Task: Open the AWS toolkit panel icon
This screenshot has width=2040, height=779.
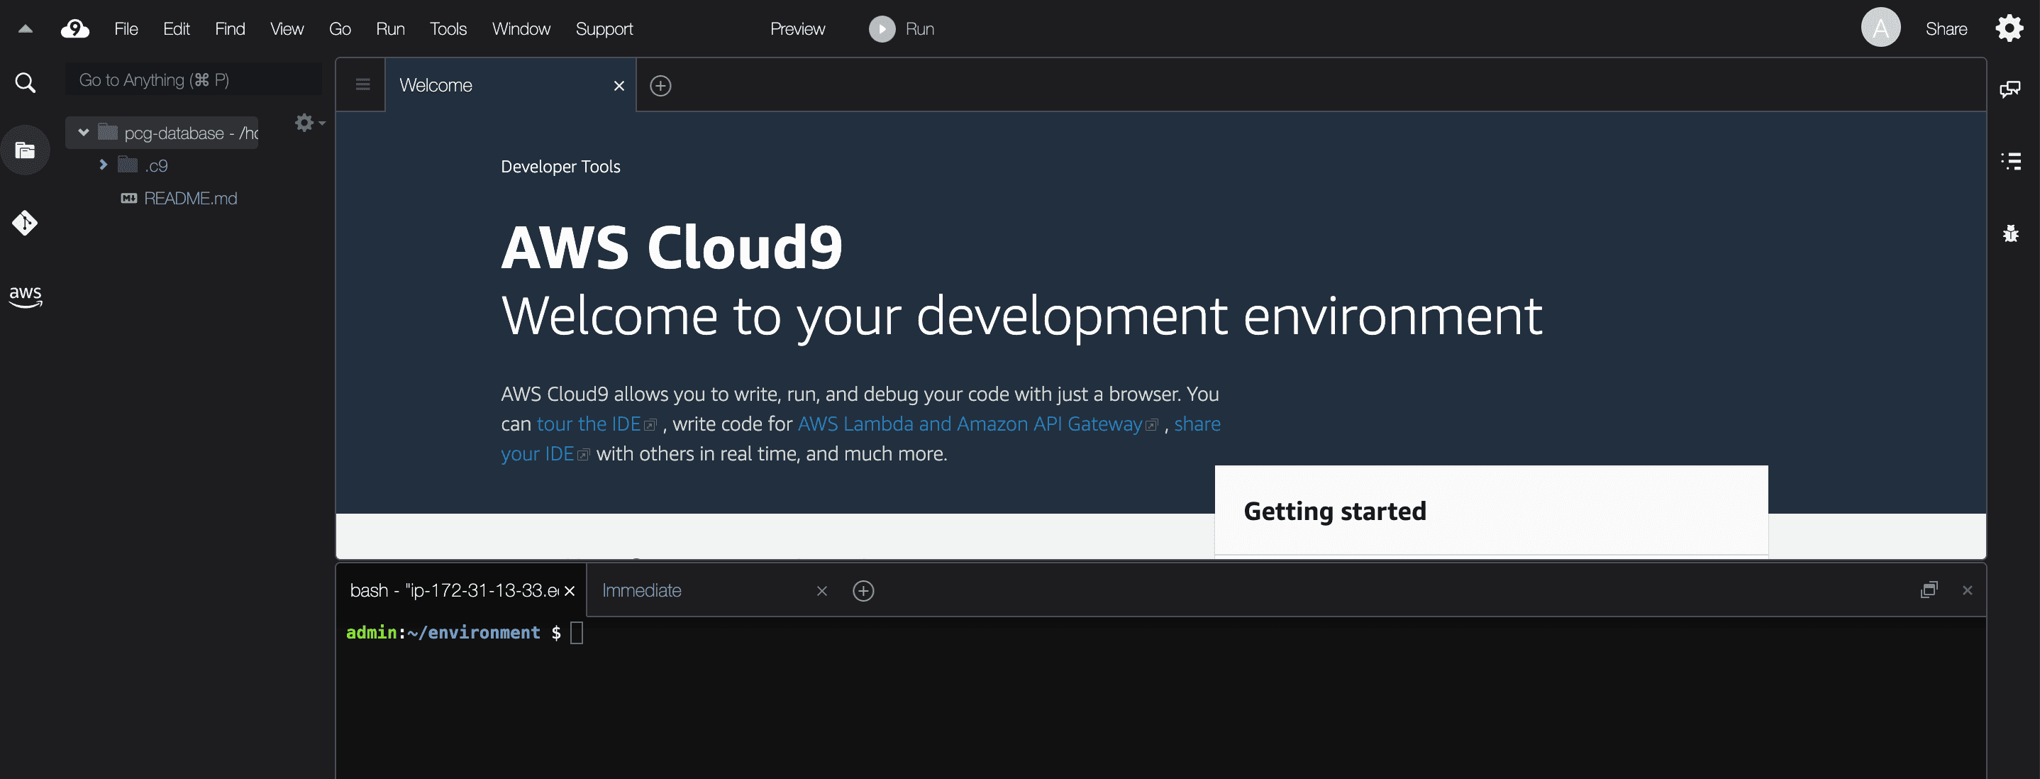Action: [x=26, y=297]
